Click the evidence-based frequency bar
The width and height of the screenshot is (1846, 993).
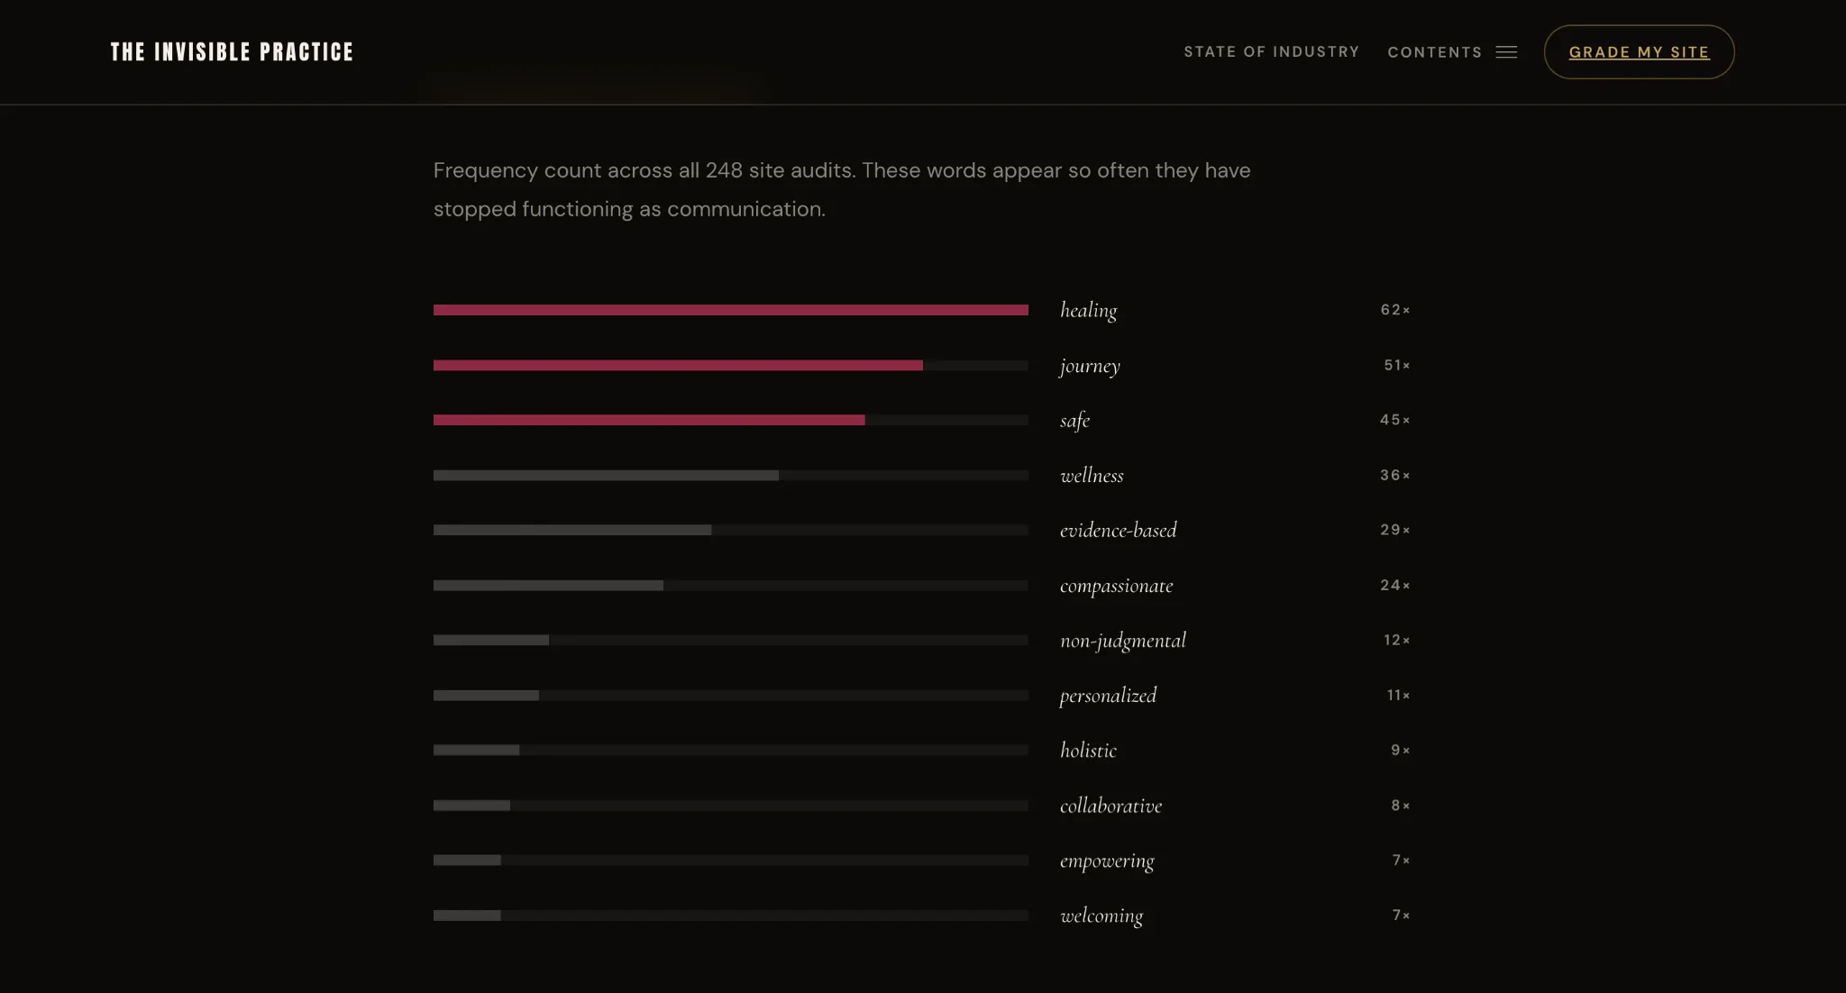(730, 530)
